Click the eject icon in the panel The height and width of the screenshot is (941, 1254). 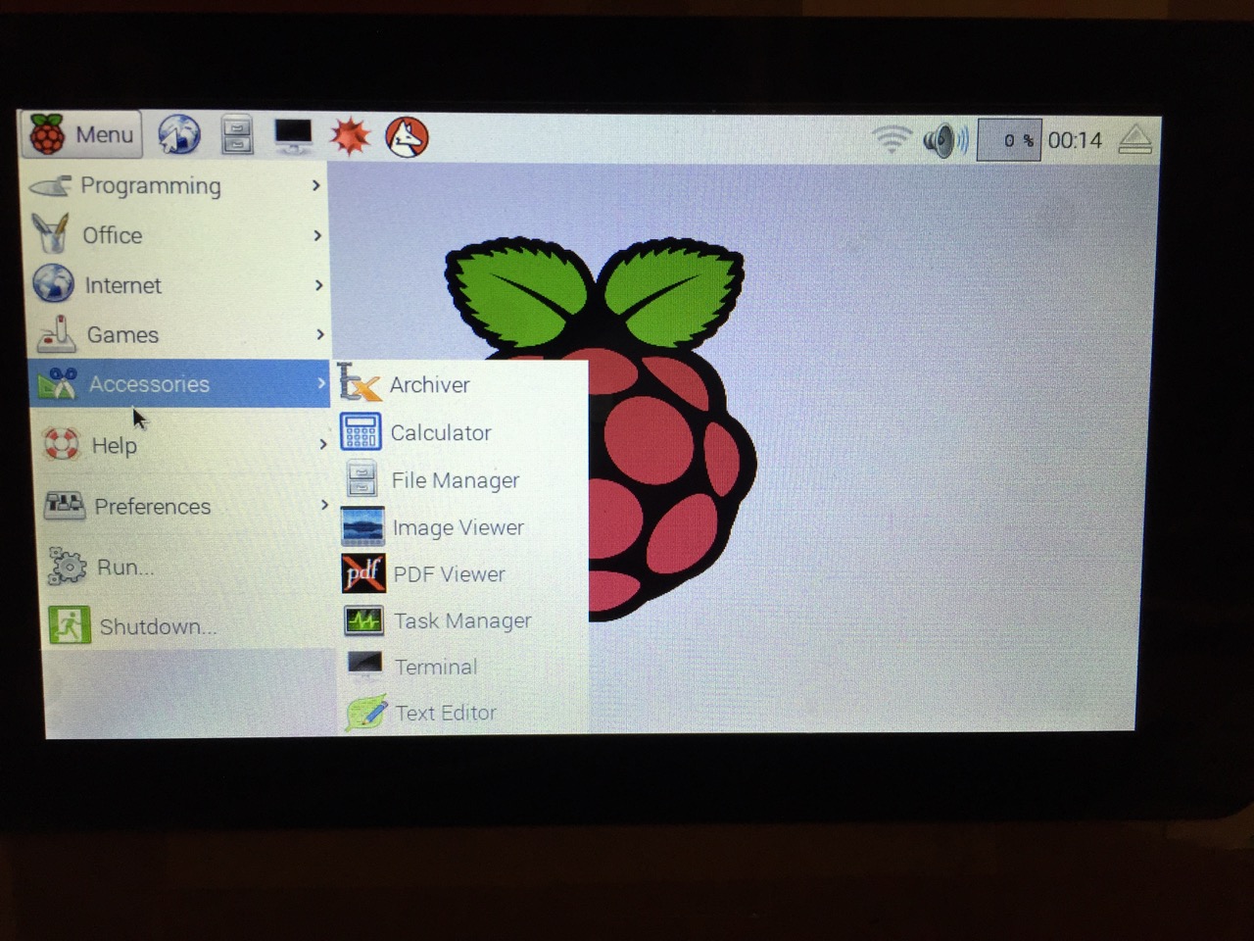tap(1134, 140)
